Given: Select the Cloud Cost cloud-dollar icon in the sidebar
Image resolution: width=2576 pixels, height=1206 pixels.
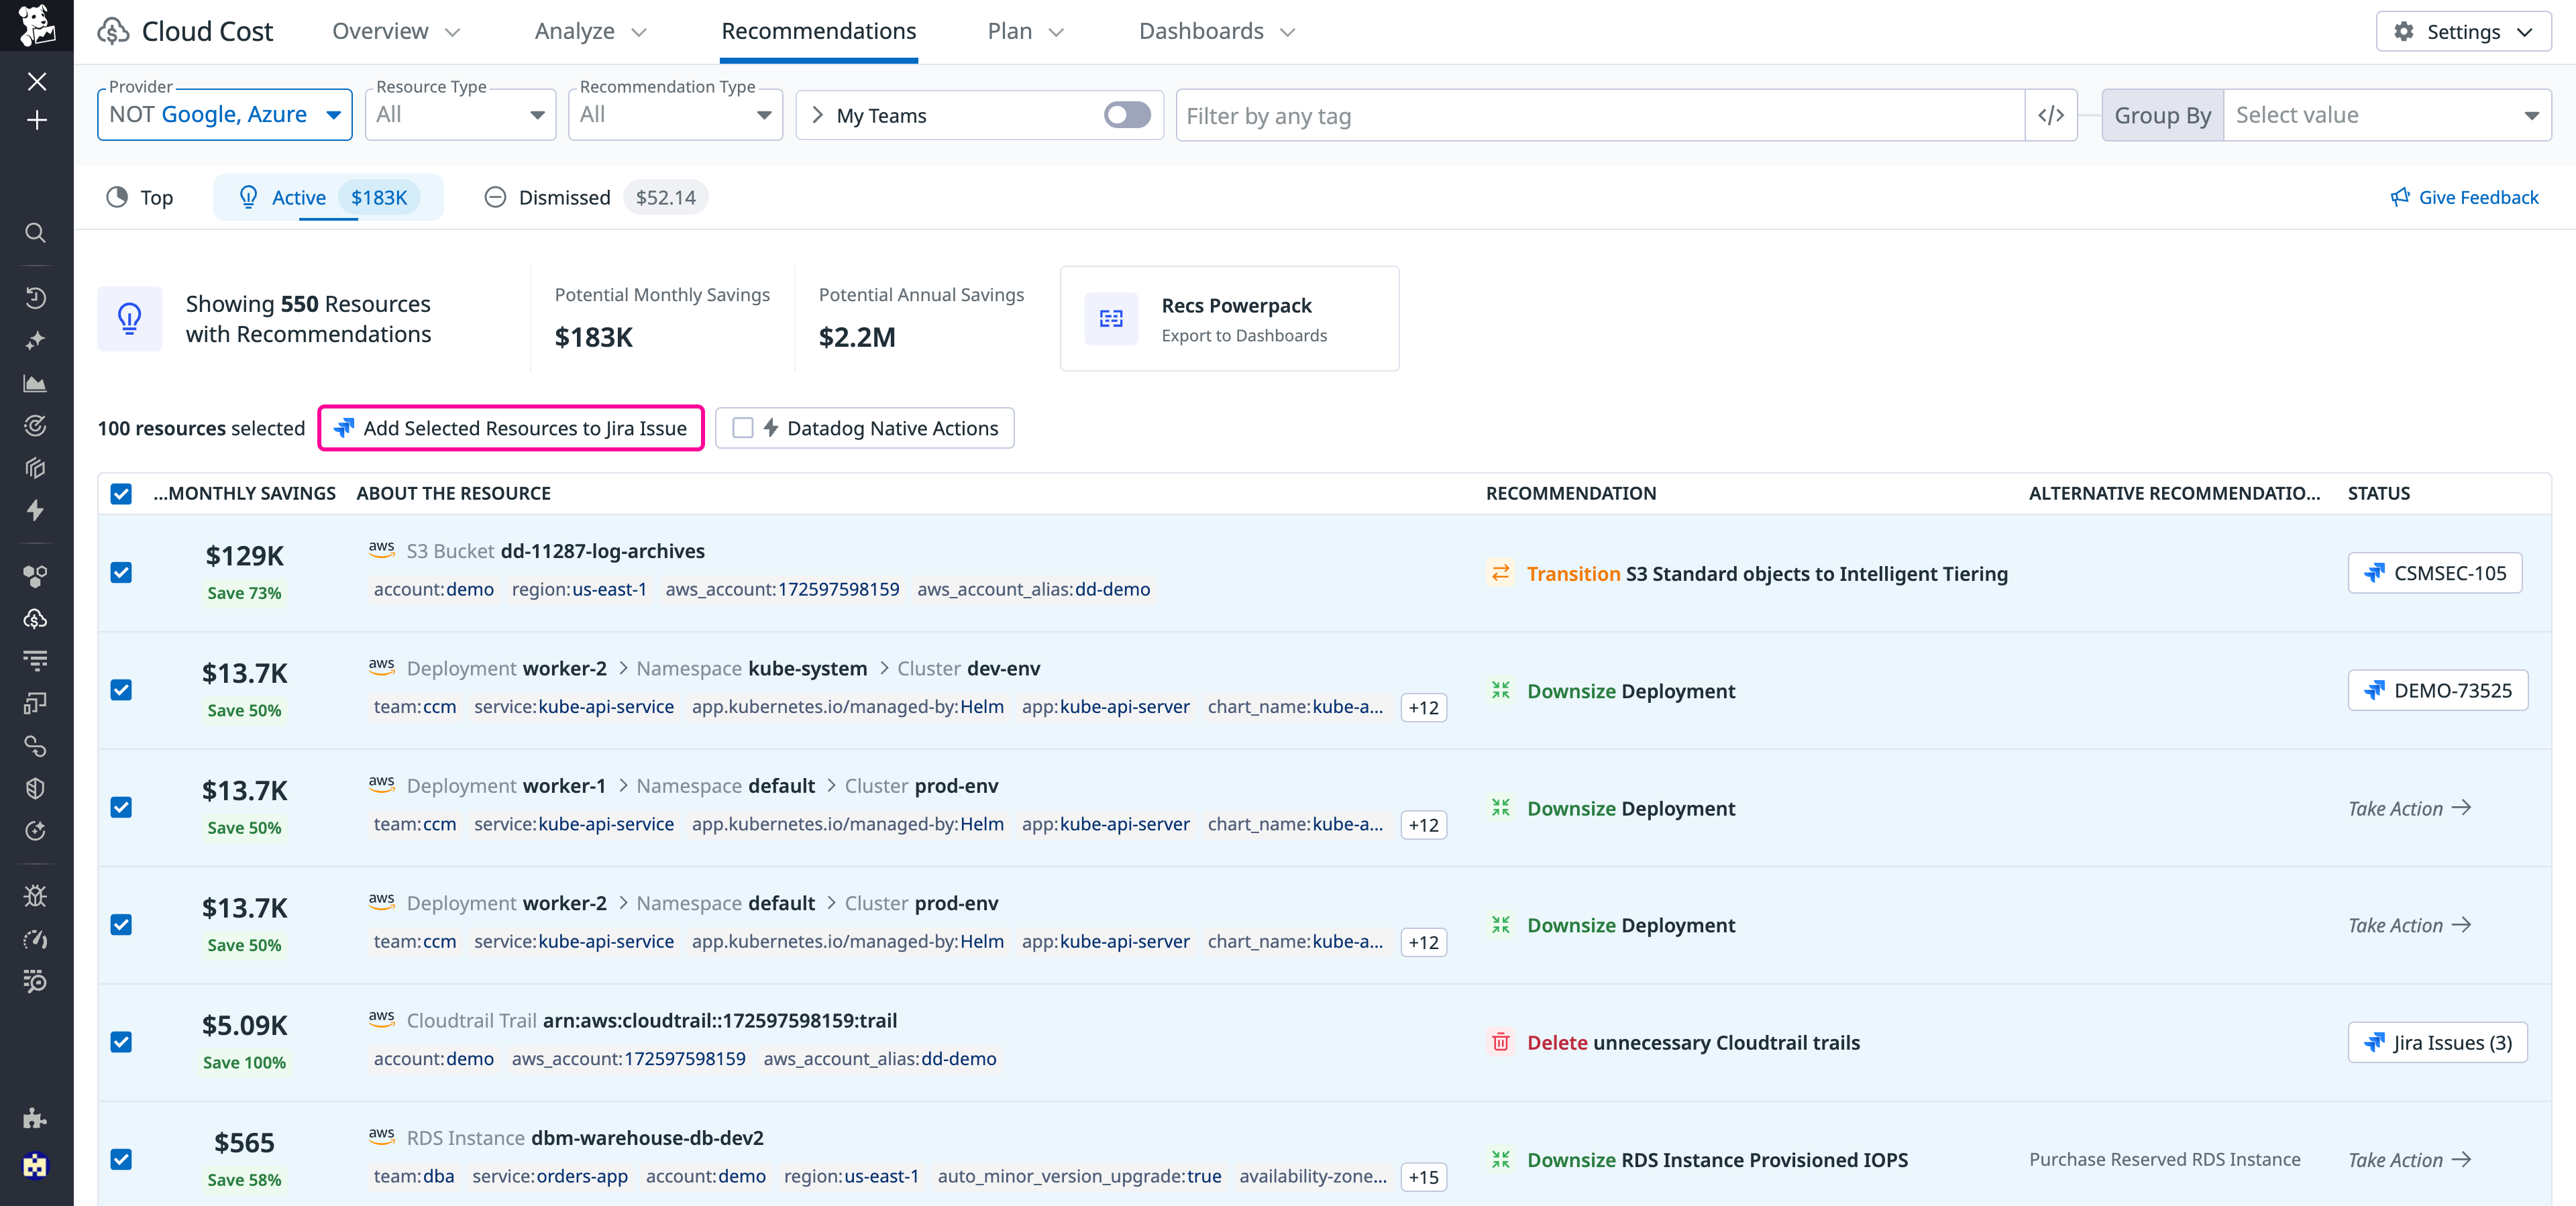Looking at the screenshot, I should 36,619.
